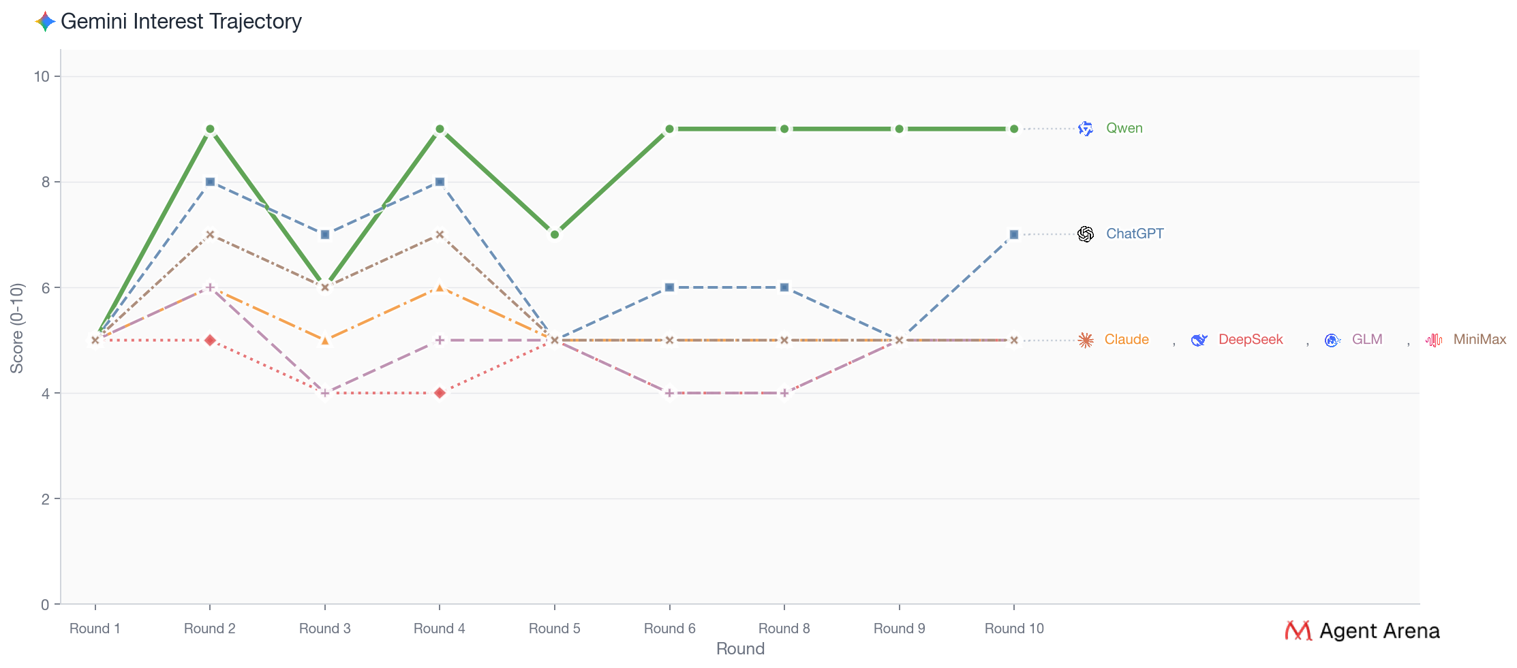Viewport: 1517px width, 668px height.
Task: Click the Agent Arena text label
Action: pos(1379,631)
